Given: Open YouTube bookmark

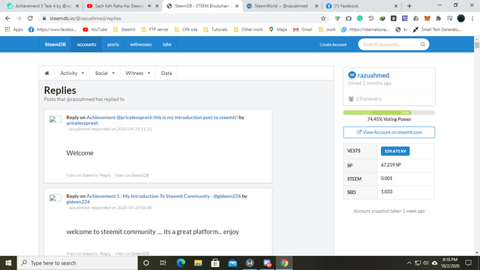Looking at the screenshot, I should point(95,29).
